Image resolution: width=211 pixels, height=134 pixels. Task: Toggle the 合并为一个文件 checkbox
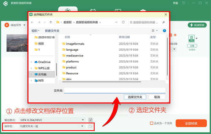[152, 123]
